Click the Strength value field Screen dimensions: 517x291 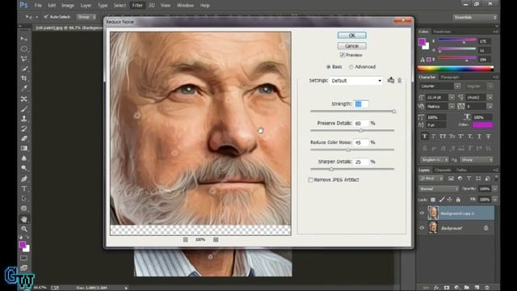coord(361,104)
